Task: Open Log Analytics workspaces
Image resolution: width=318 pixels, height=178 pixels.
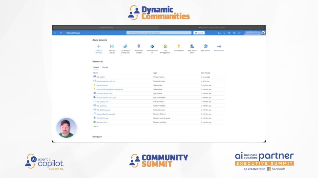Action: pos(125,46)
